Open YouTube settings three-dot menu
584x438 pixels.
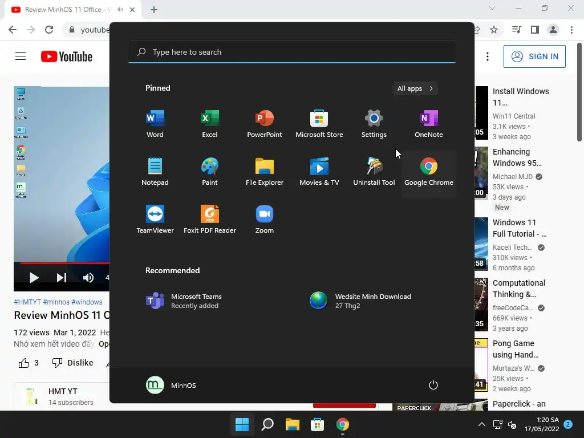[488, 56]
